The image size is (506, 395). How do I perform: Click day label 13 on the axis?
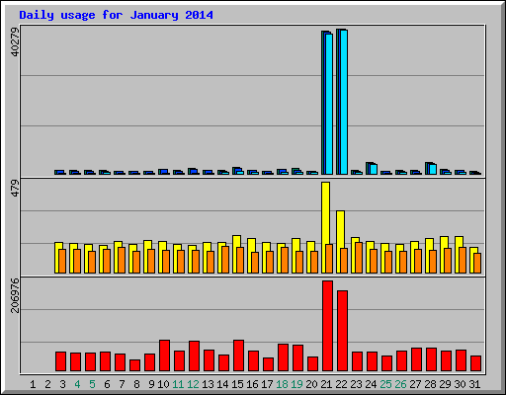(x=208, y=384)
